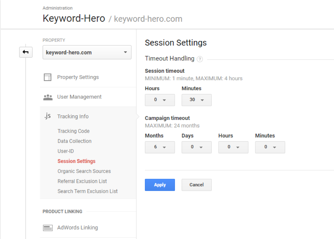
Task: Click the Cancel button
Action: [197, 185]
